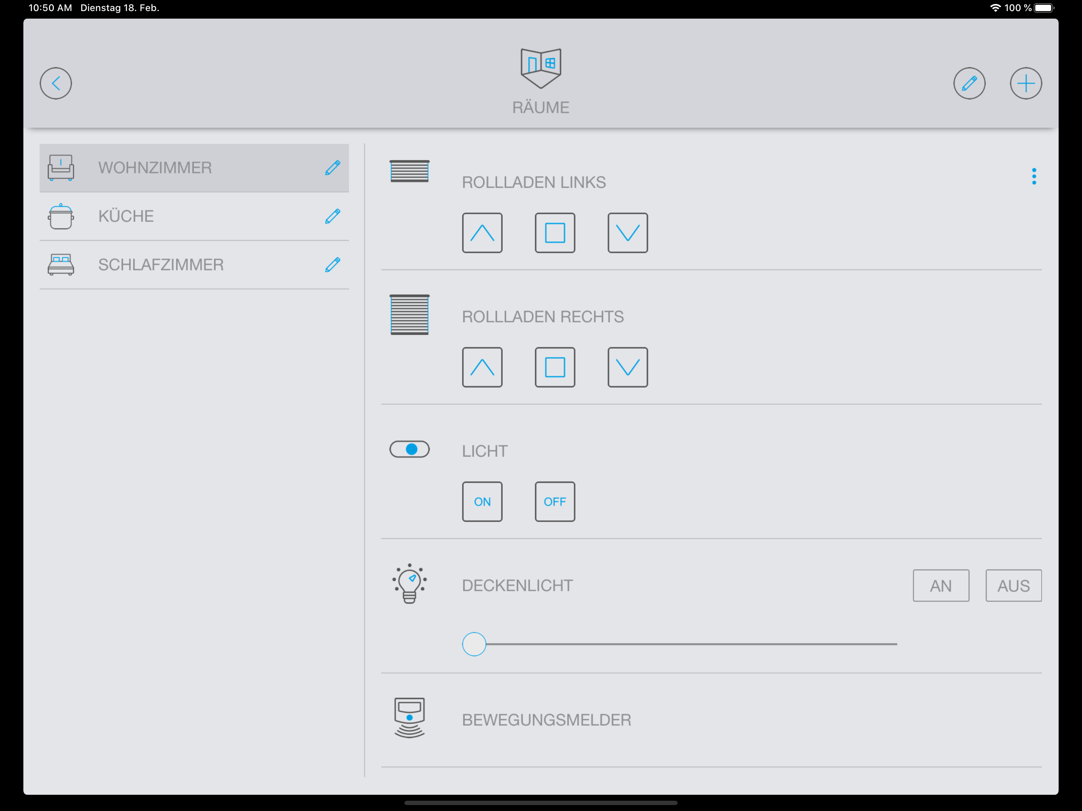Image resolution: width=1082 pixels, height=811 pixels.
Task: Click the Deckenlicht label
Action: pos(517,586)
